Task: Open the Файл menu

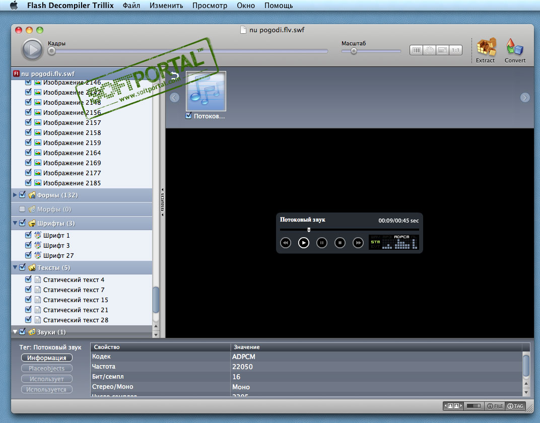Action: point(131,6)
